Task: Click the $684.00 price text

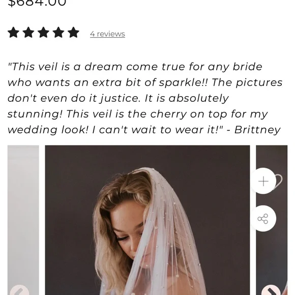Action: [x=37, y=4]
